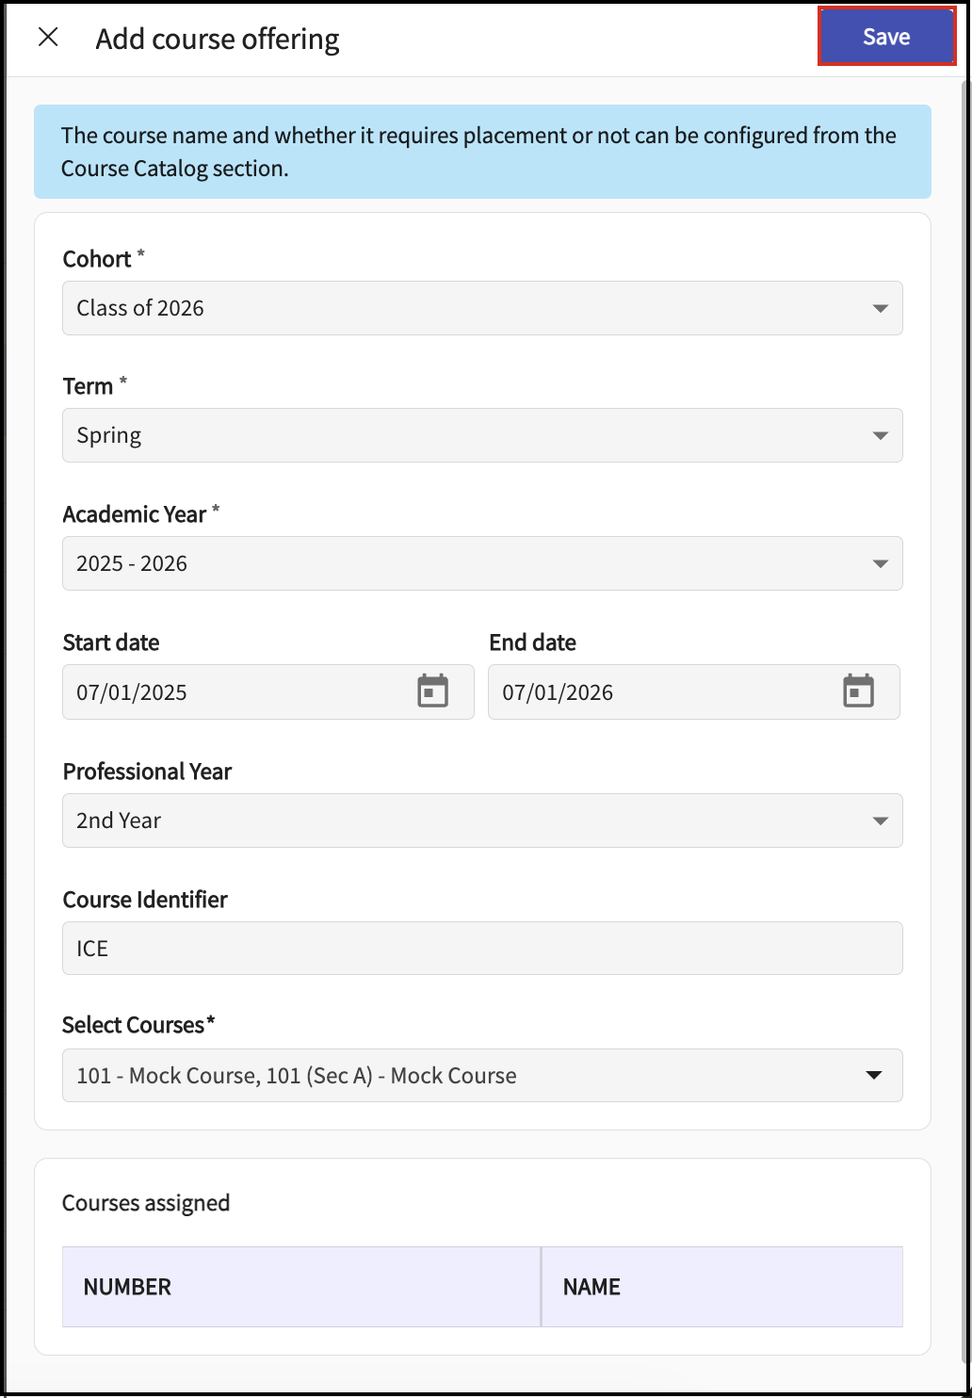This screenshot has height=1398, width=972.
Task: Expand the Term dropdown showing Spring
Action: pos(481,435)
